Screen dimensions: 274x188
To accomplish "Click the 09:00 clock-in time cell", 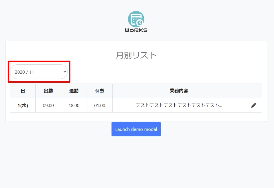I will click(x=48, y=105).
